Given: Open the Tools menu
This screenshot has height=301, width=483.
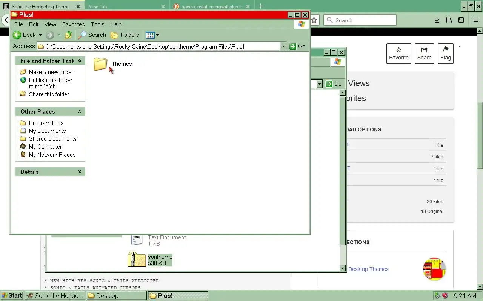Looking at the screenshot, I should click(97, 24).
